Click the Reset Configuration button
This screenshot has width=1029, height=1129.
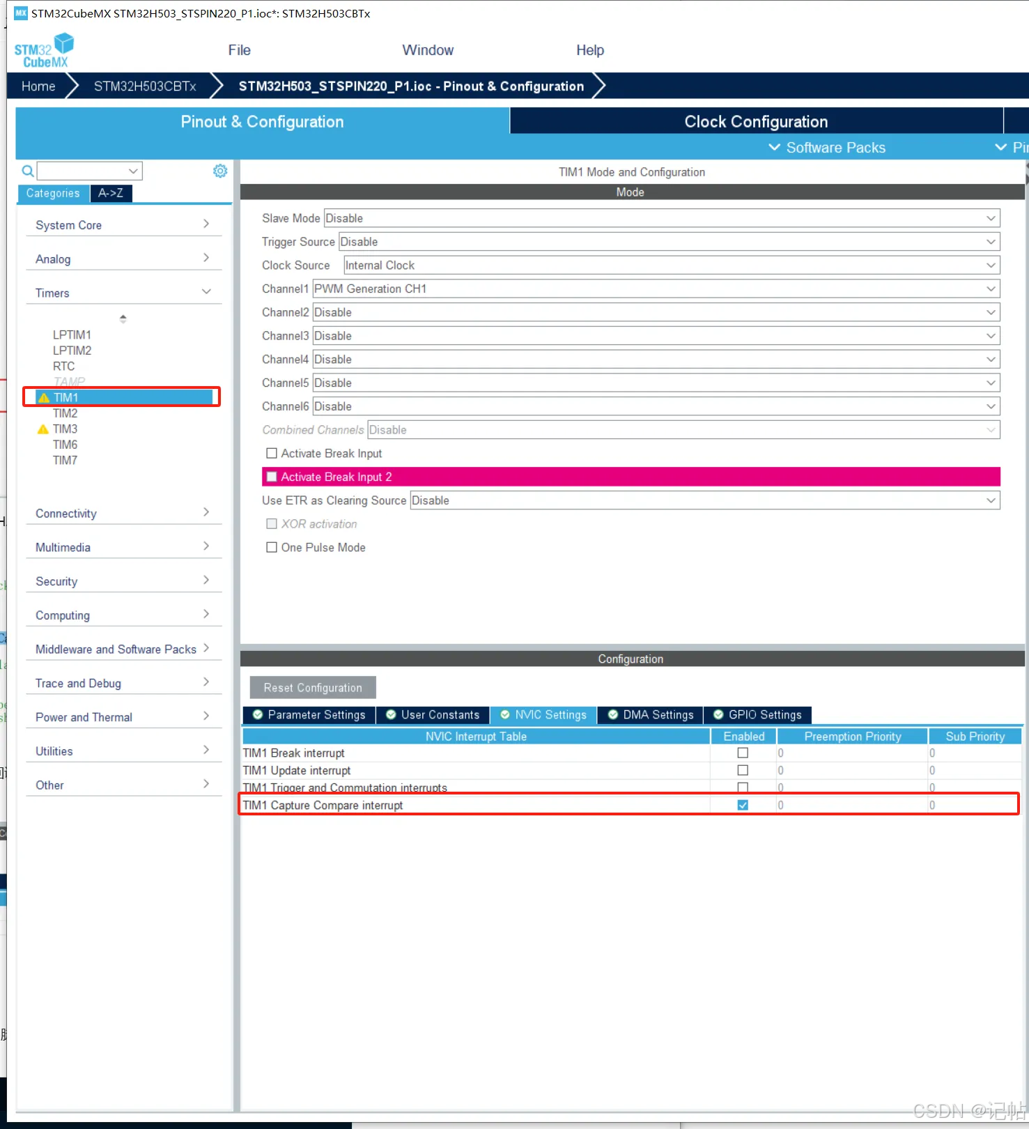tap(313, 688)
